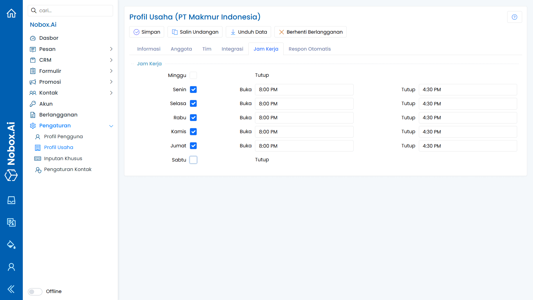Click the Berhenti Berlangganan button

[310, 32]
